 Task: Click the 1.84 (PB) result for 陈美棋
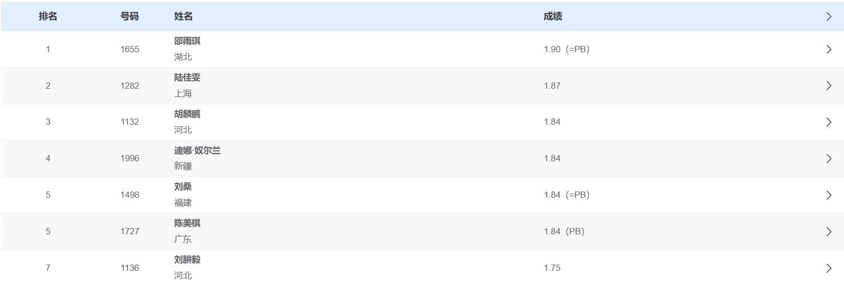564,231
